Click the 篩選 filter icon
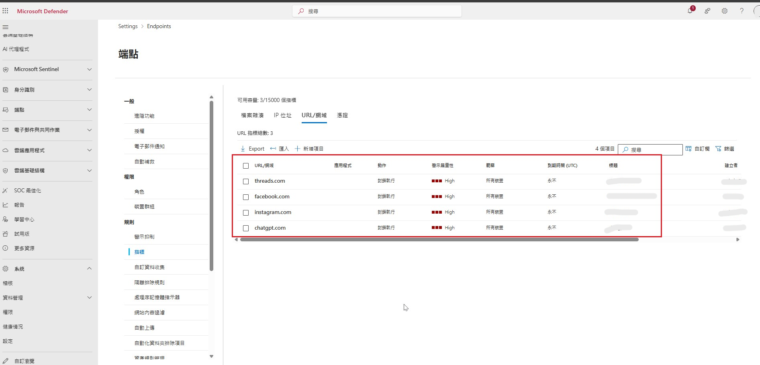 point(718,149)
